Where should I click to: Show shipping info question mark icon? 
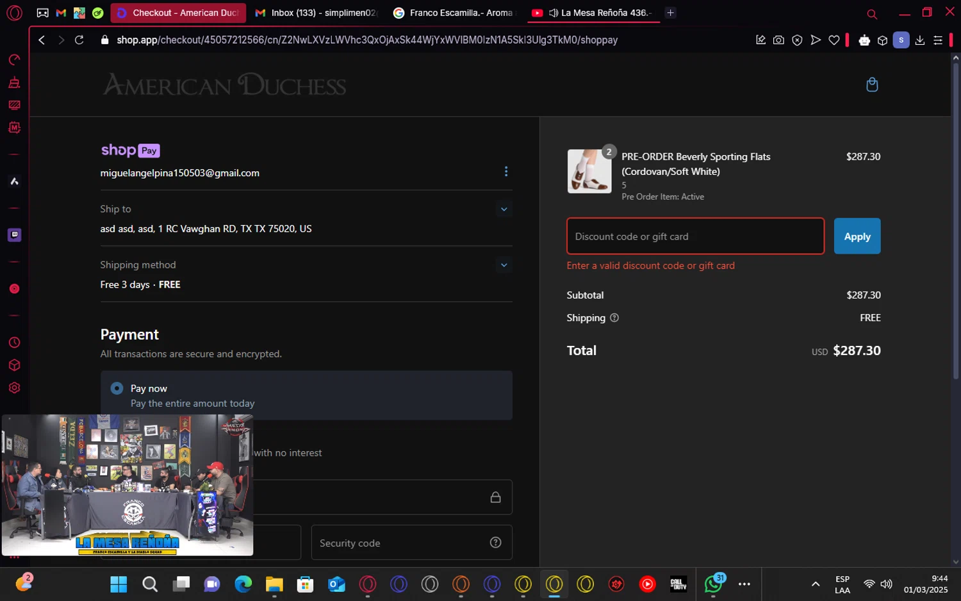pos(614,318)
